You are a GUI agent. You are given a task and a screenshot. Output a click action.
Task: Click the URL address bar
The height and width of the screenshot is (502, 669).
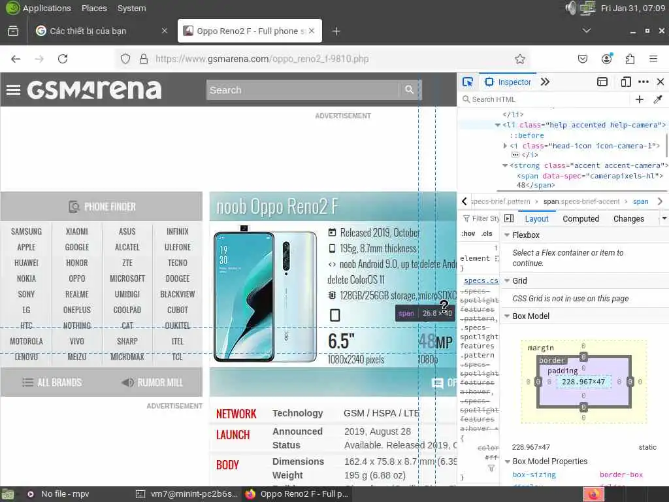click(x=322, y=59)
